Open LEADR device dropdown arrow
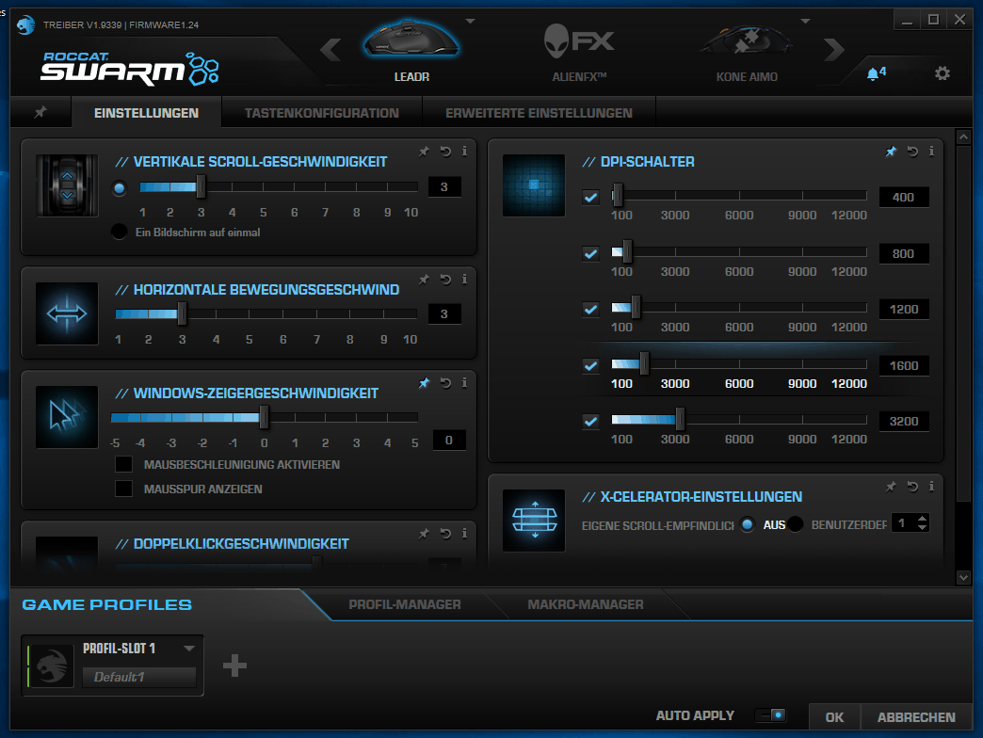This screenshot has width=983, height=738. point(470,21)
